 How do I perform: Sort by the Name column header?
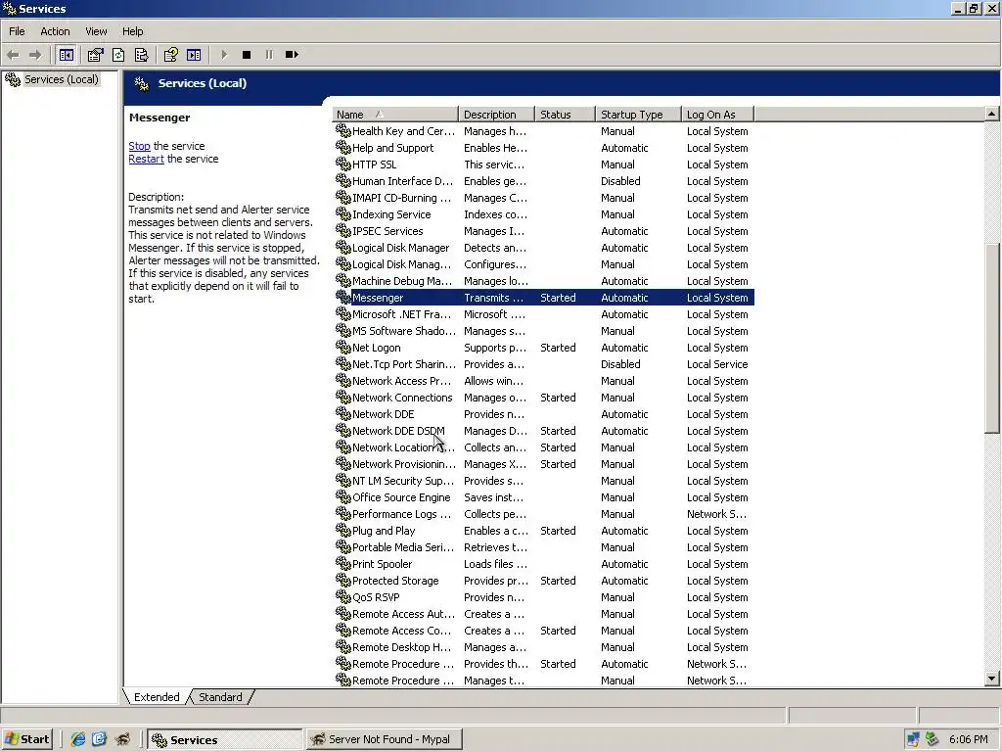(395, 115)
